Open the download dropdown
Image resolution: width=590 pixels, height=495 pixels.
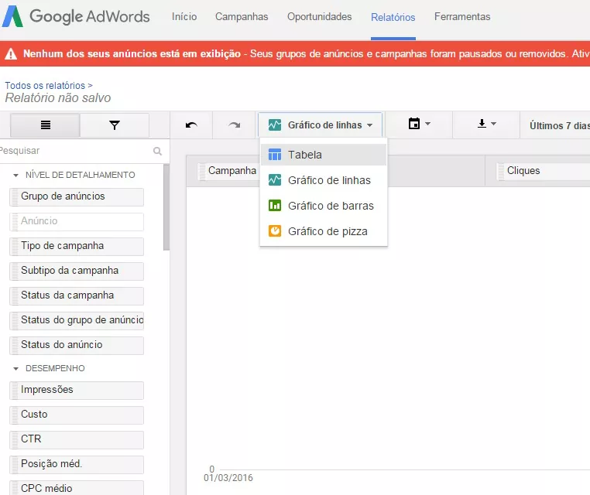(486, 124)
